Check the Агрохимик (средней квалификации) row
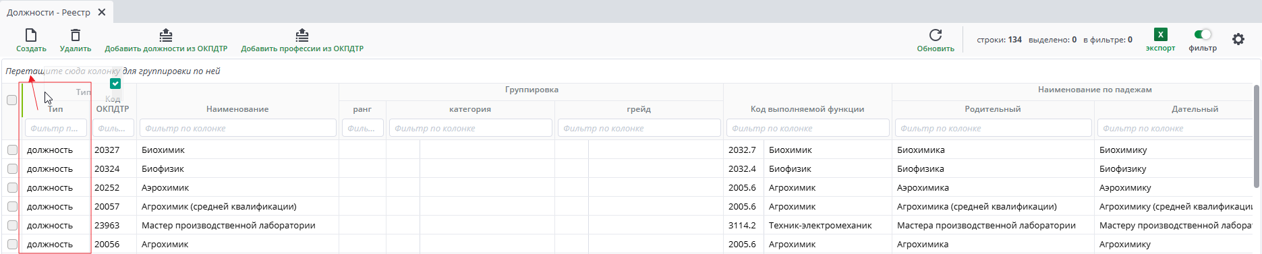Viewport: 1262px width, 254px height. (12, 206)
